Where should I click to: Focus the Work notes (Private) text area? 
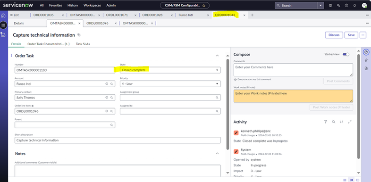(293, 96)
